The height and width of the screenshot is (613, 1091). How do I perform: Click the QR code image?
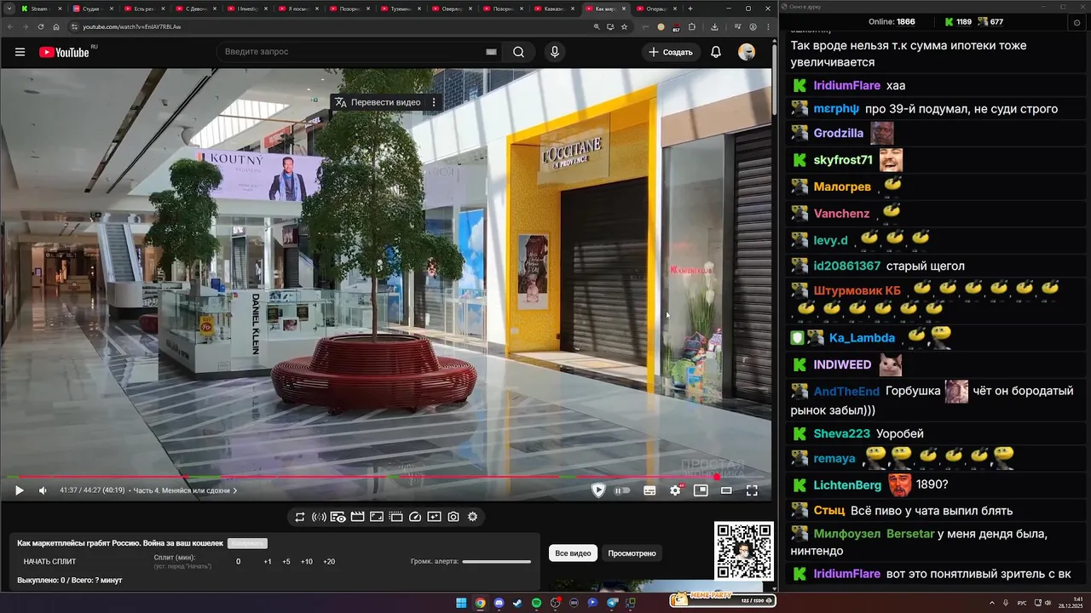pos(743,552)
